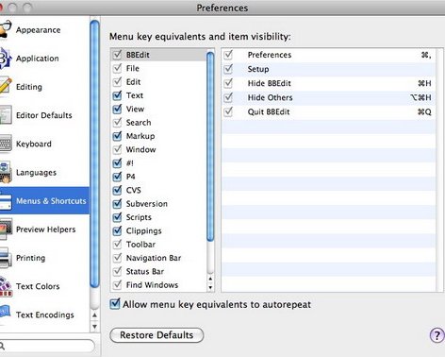Open the Appearance preferences icon
Image resolution: width=445 pixels, height=357 pixels.
pyautogui.click(x=6, y=30)
